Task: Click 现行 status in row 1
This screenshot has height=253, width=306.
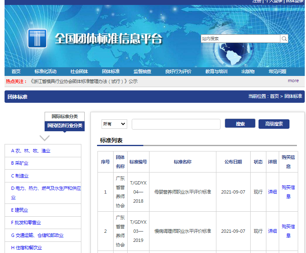Action: 258,192
